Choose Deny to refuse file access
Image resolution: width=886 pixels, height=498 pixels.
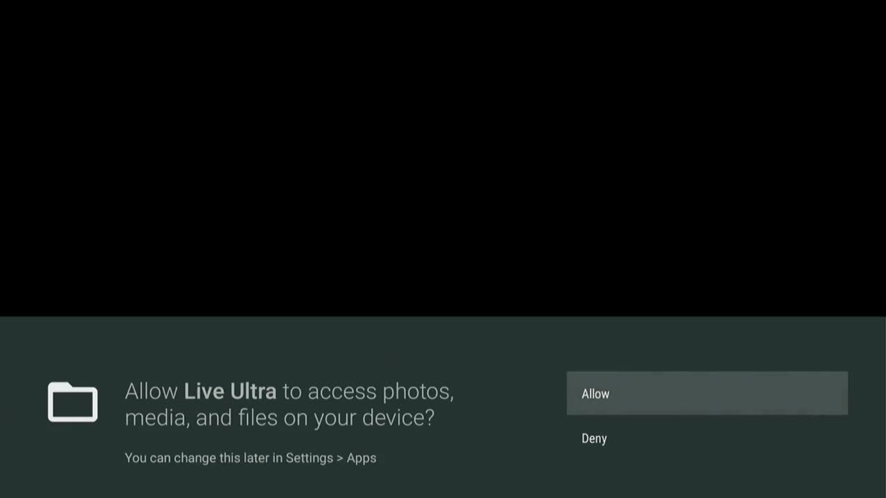[x=707, y=439]
